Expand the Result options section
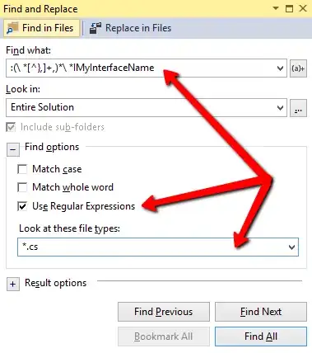312x353 pixels. [x=13, y=284]
